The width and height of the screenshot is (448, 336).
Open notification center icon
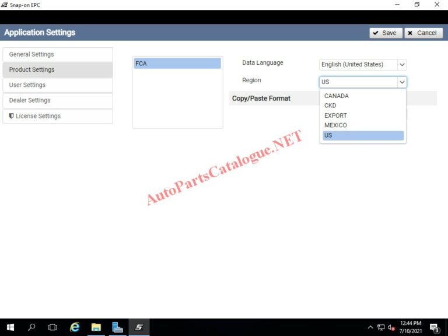[x=434, y=328]
